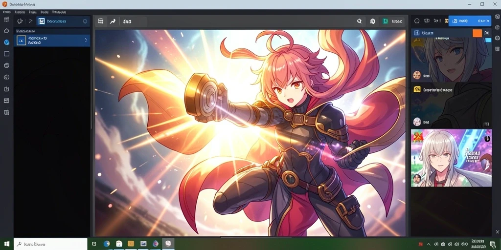
Task: Click the square outline icon in left sidebar
Action: (6, 54)
